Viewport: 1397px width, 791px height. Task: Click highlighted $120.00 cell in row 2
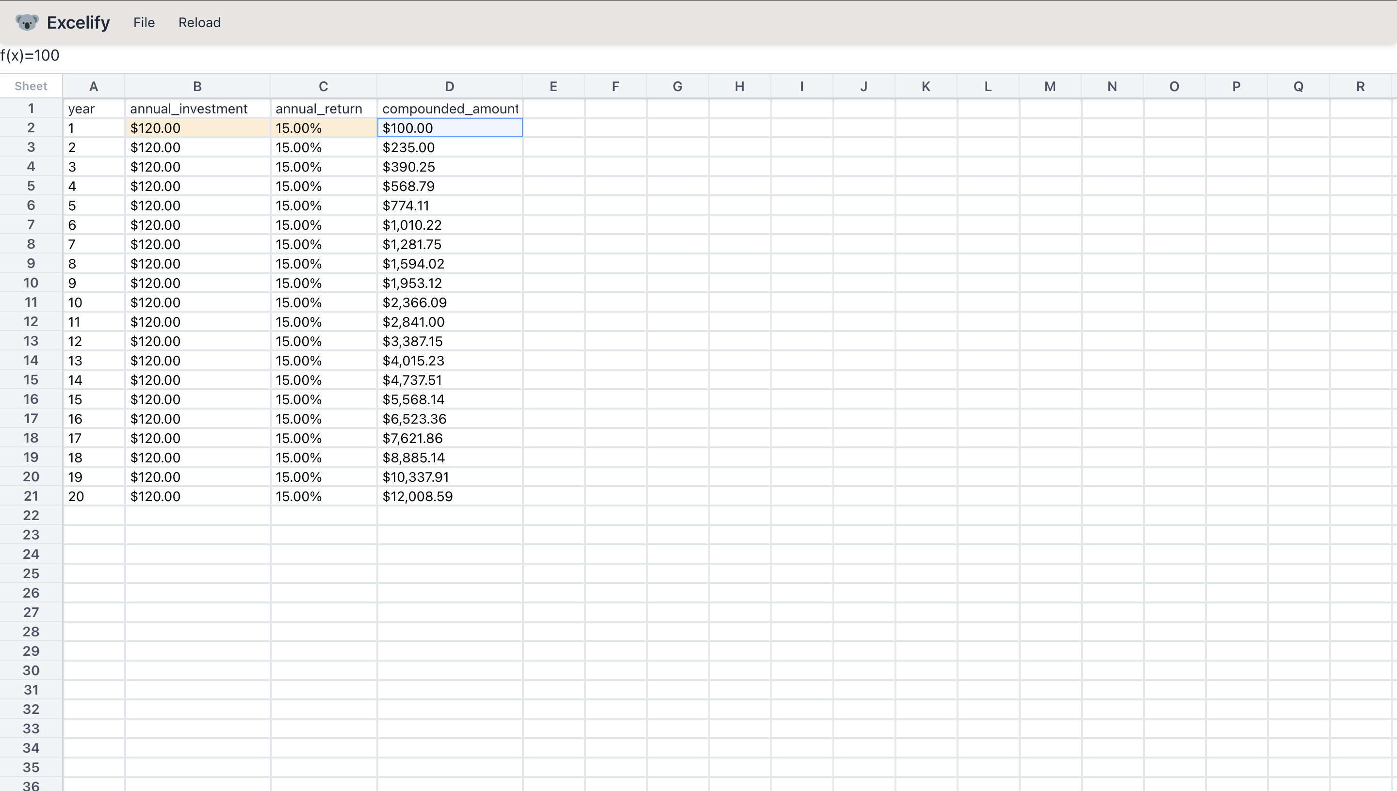[x=197, y=128]
